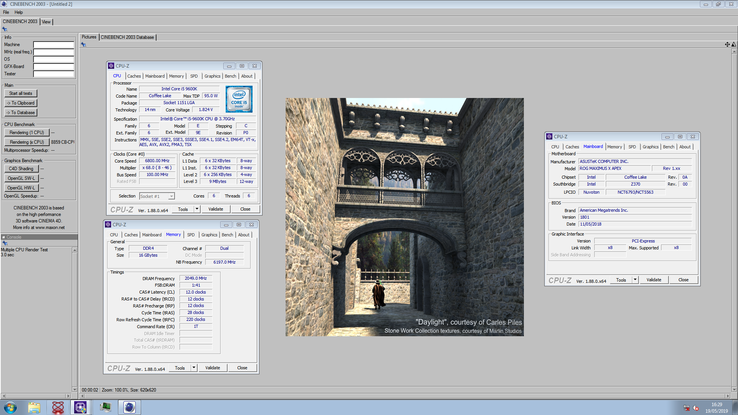Viewport: 738px width, 415px height.
Task: Click the MHz (real freq.) input field
Action: pyautogui.click(x=53, y=52)
